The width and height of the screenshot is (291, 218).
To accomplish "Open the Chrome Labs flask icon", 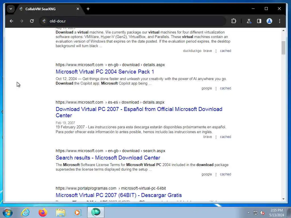I will coord(249,21).
